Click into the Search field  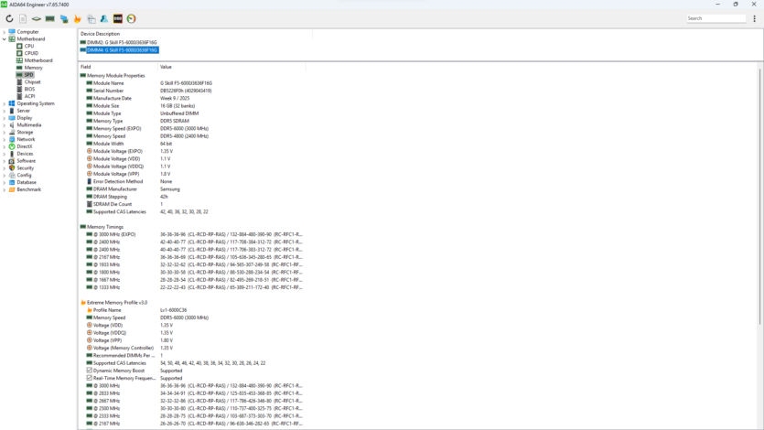click(716, 18)
